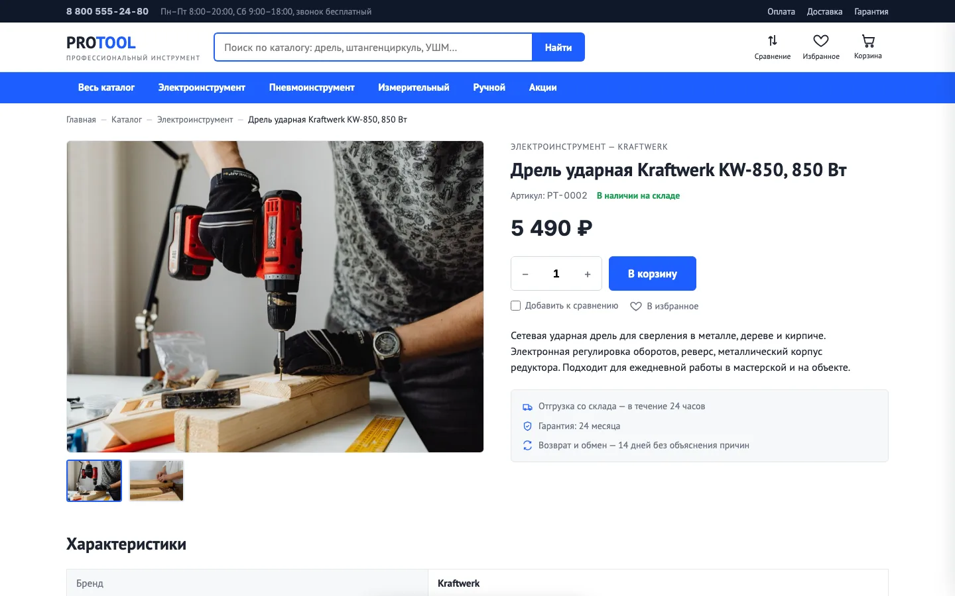Click В избранное text link
Viewport: 955px width, 596px height.
pos(672,306)
